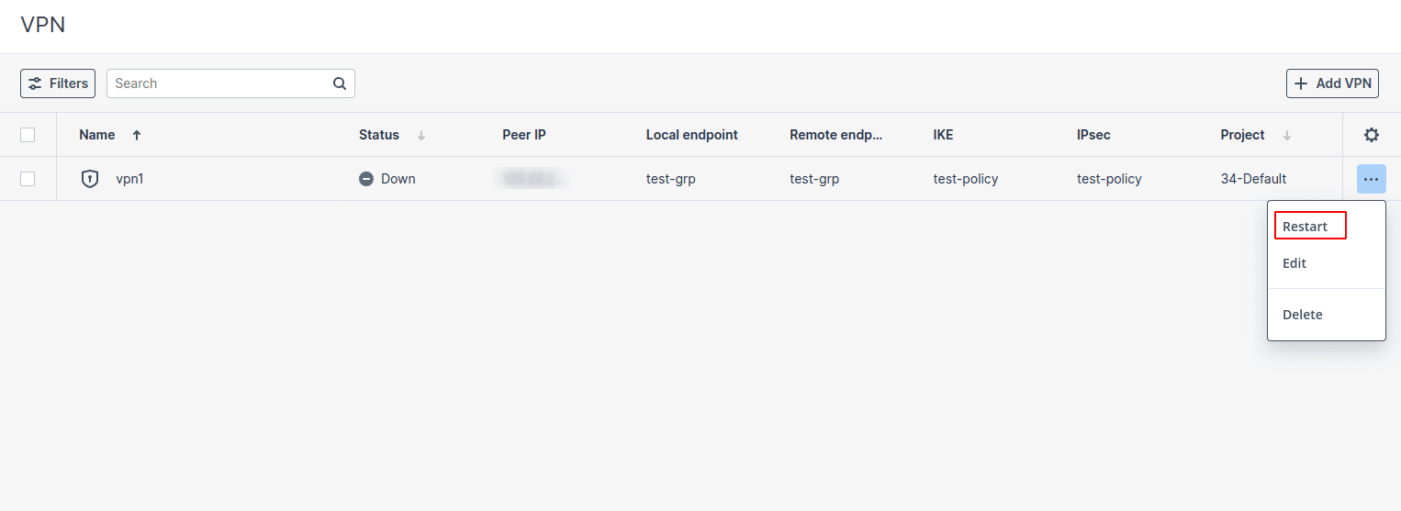
Task: Click the table settings gear icon
Action: [1371, 135]
